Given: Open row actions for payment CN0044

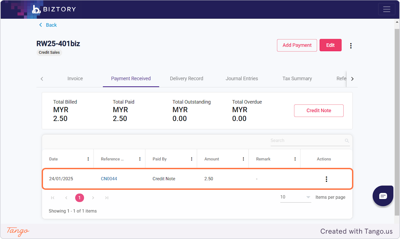Looking at the screenshot, I should [x=326, y=179].
